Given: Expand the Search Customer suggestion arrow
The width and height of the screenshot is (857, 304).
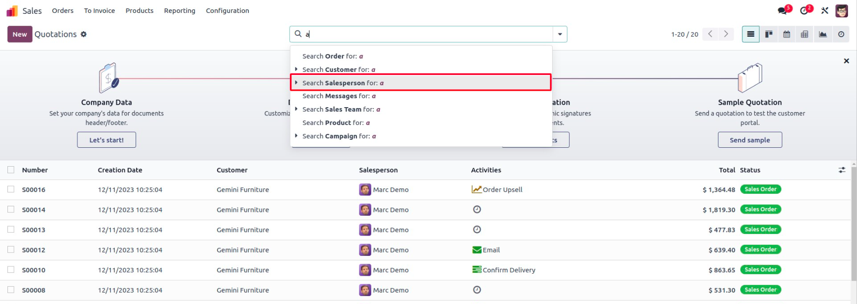Looking at the screenshot, I should point(296,69).
